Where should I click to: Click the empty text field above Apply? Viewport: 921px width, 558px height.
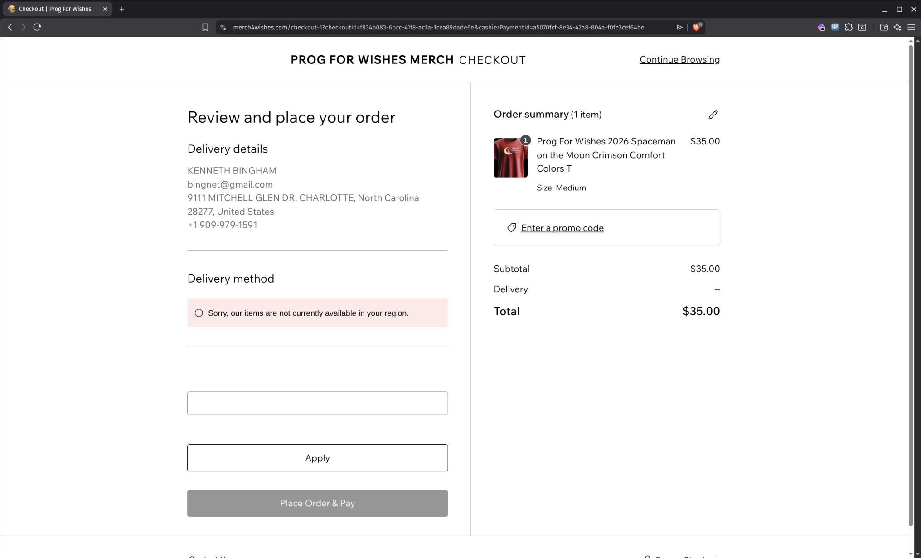[317, 403]
